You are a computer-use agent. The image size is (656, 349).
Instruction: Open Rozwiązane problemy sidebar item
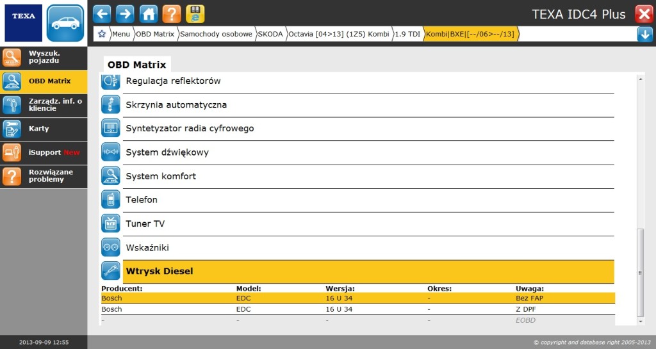44,176
